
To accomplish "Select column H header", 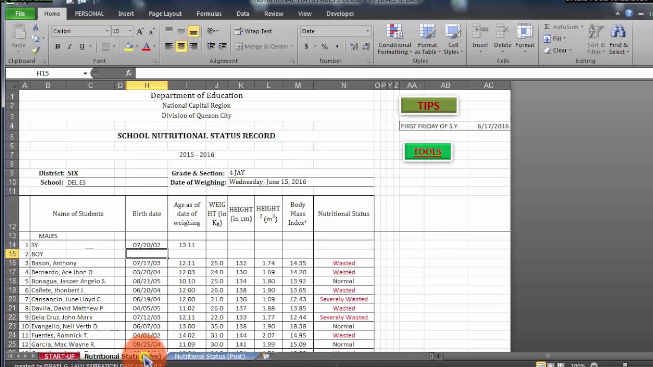I will [x=146, y=86].
